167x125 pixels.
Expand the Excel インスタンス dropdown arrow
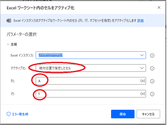pos(141,55)
